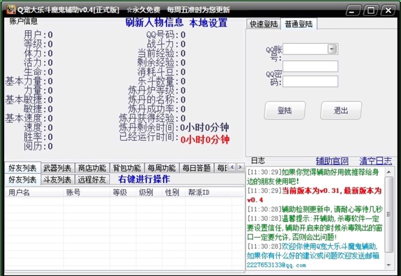Focus the QQ密码 password field
The height and width of the screenshot is (276, 401).
(310, 81)
